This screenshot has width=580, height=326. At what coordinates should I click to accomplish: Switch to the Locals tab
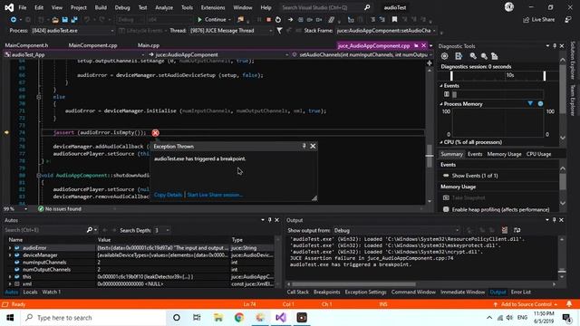(30, 292)
